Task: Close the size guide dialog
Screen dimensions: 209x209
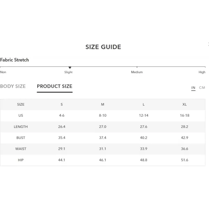Action: [208, 44]
